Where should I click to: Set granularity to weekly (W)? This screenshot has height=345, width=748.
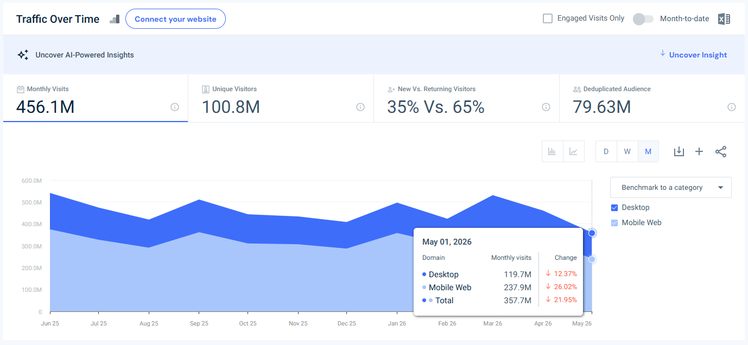point(627,151)
